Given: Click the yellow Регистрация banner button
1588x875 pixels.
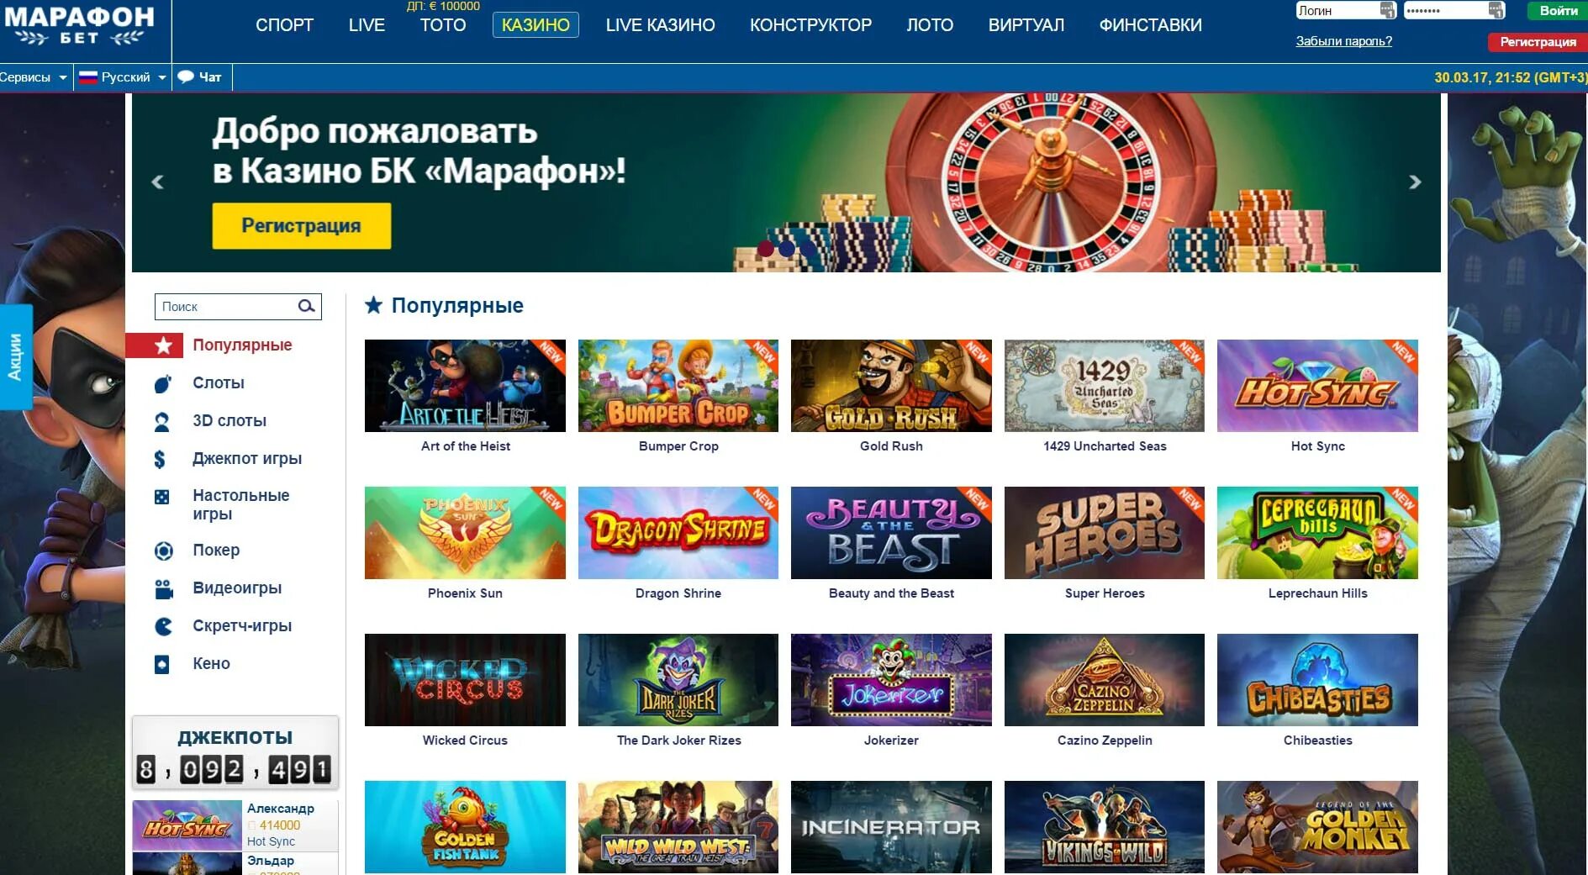Looking at the screenshot, I should [x=301, y=225].
